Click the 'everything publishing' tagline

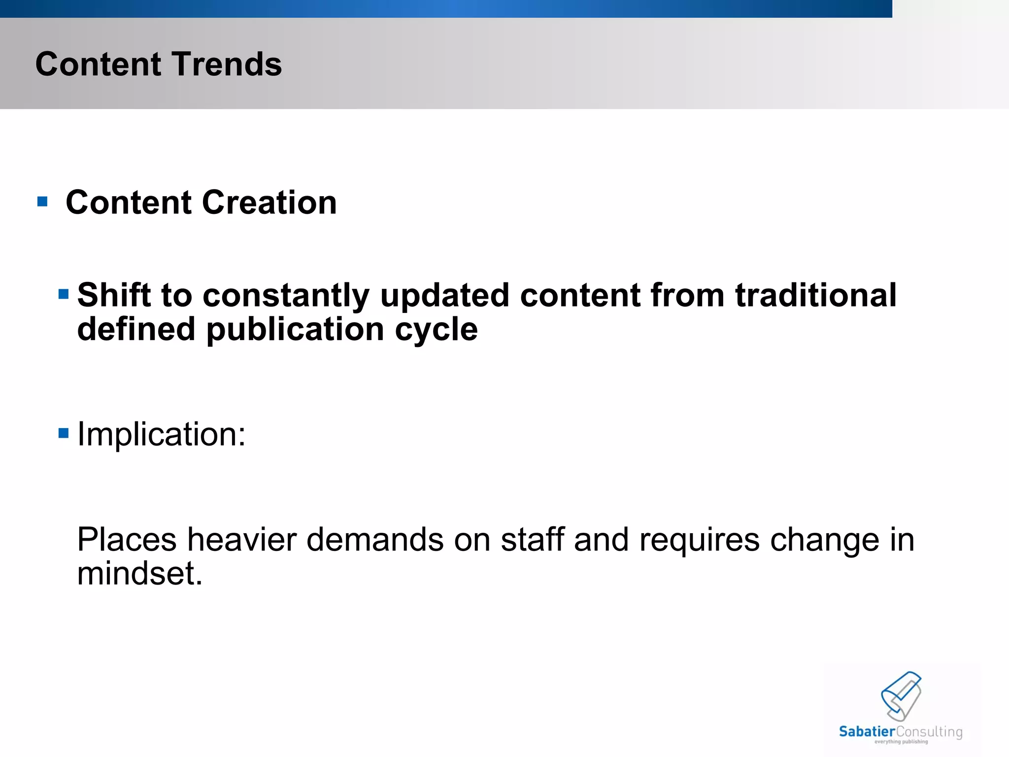point(901,742)
